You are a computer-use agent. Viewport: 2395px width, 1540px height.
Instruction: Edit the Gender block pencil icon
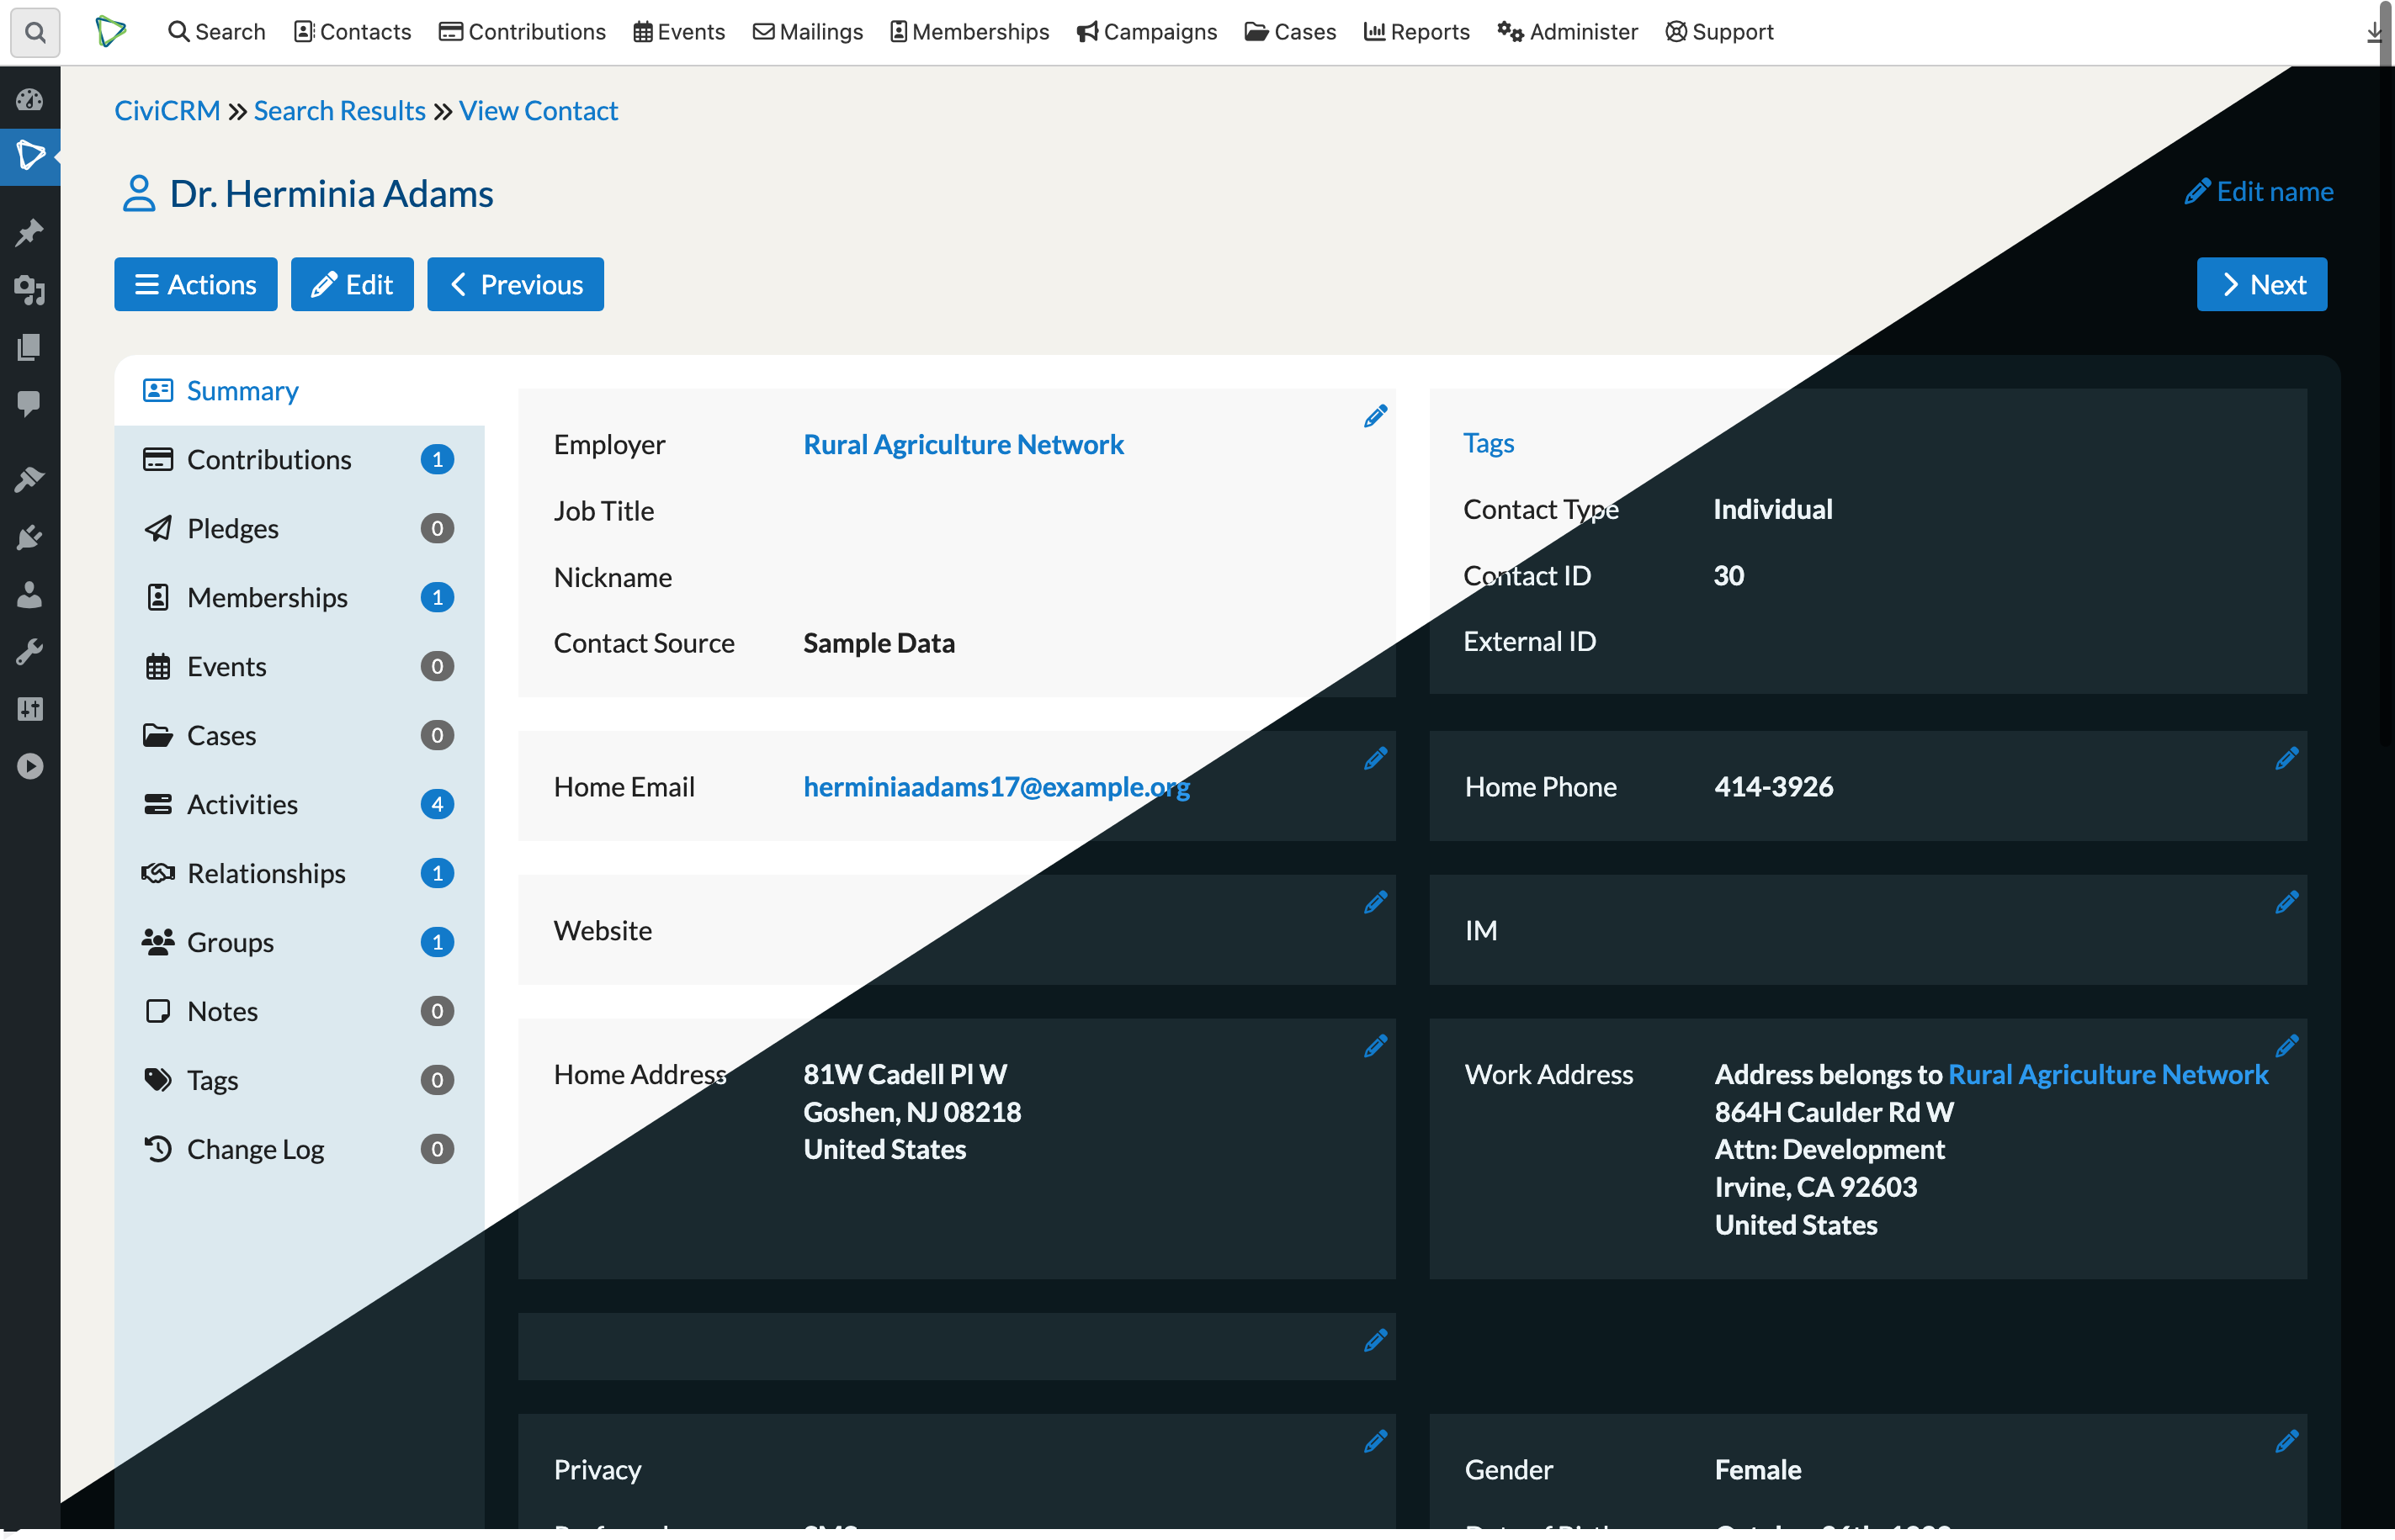coord(2287,1441)
